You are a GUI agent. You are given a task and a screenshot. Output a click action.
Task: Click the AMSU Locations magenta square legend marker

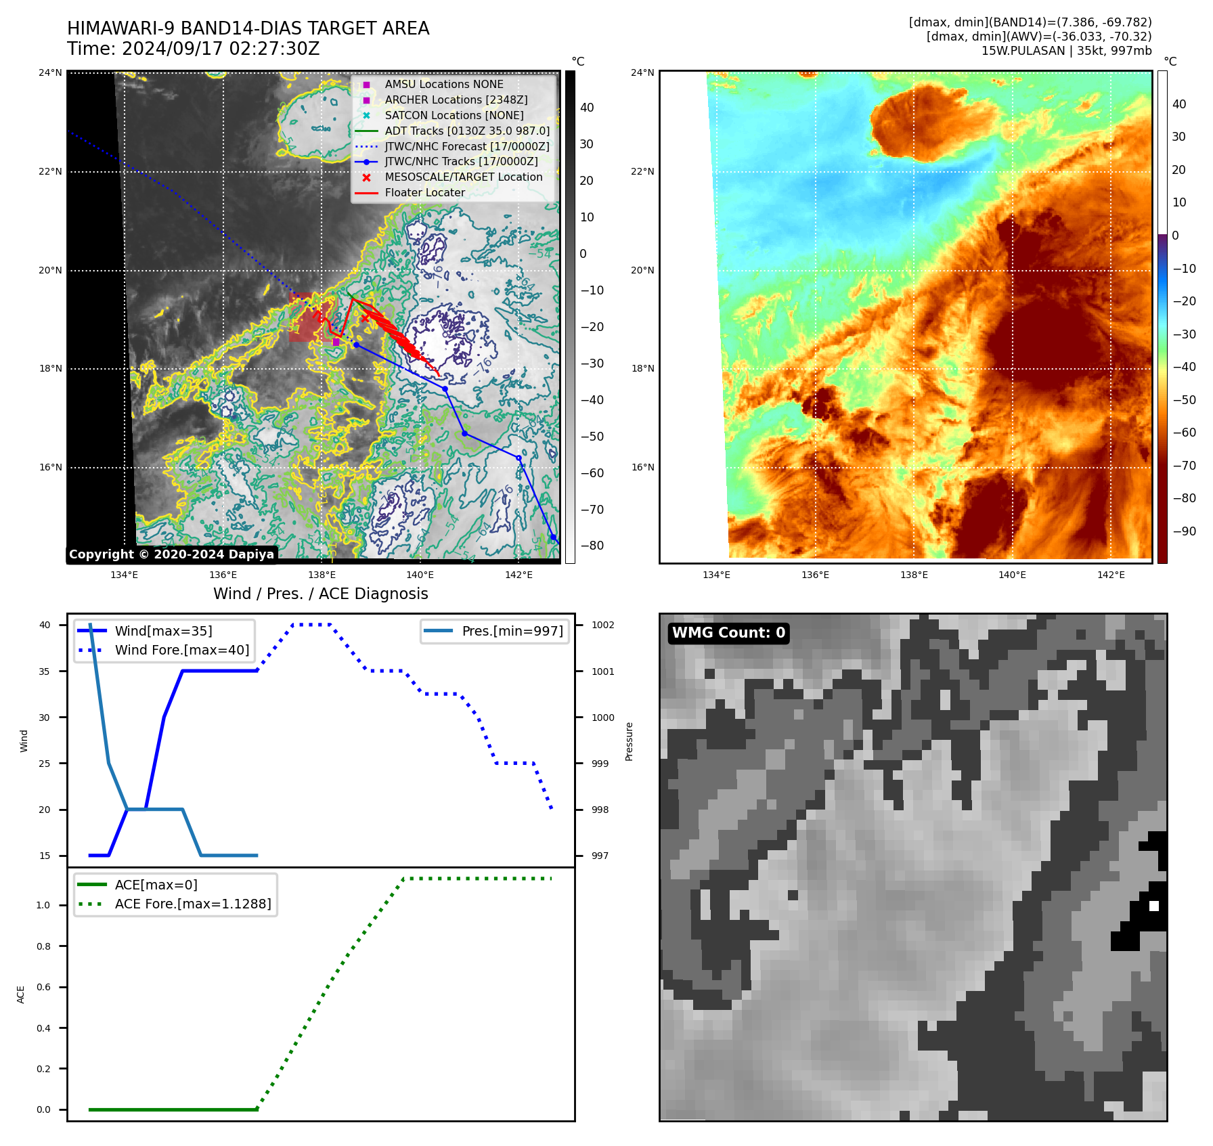366,85
